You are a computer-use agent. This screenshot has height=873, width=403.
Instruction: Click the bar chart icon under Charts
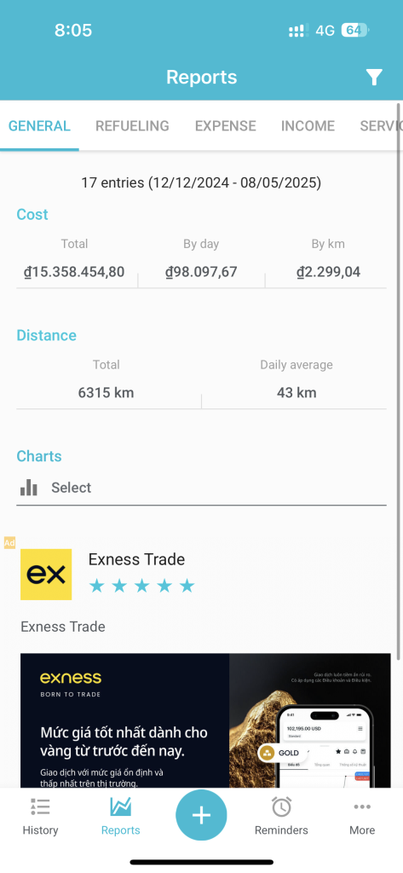(x=28, y=488)
